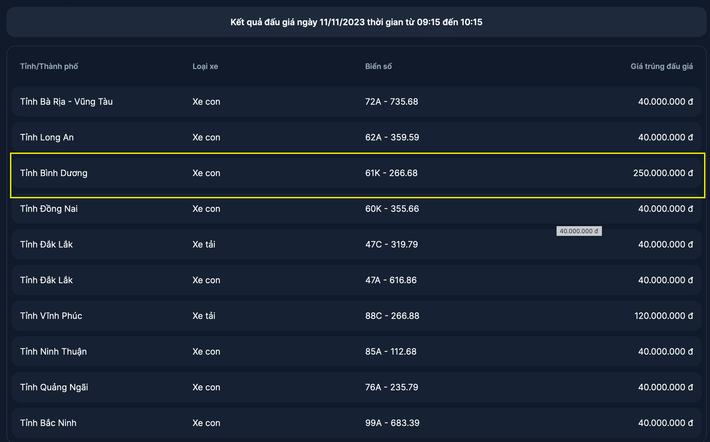Click license plate 61K - 266.68
Screen dimensions: 710x442
(391, 173)
